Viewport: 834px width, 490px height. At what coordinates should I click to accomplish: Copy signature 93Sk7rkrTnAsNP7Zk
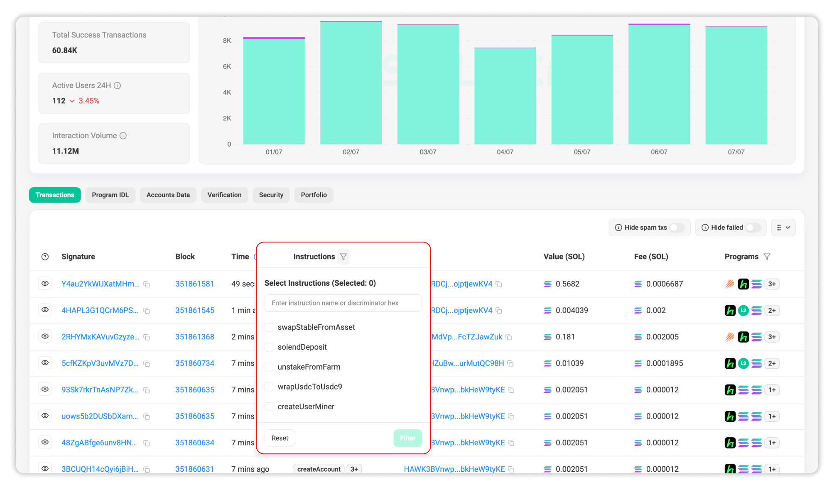coord(147,390)
